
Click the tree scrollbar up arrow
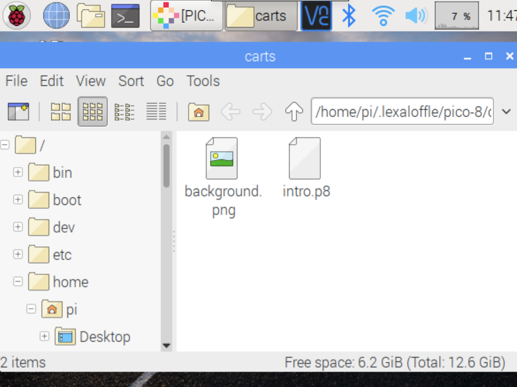pos(167,137)
